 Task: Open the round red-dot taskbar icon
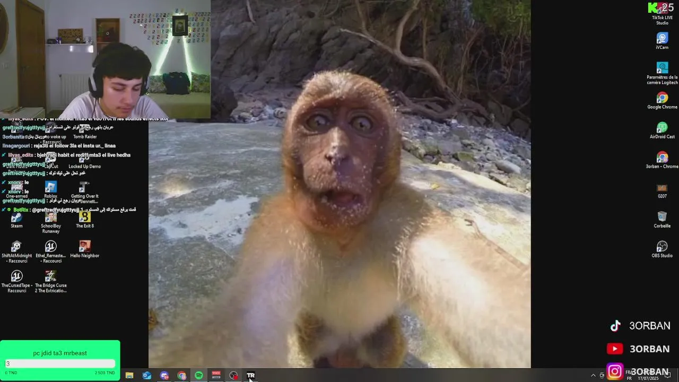[x=234, y=375]
